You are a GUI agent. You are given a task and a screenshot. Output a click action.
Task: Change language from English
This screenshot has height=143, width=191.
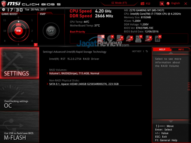175,3
